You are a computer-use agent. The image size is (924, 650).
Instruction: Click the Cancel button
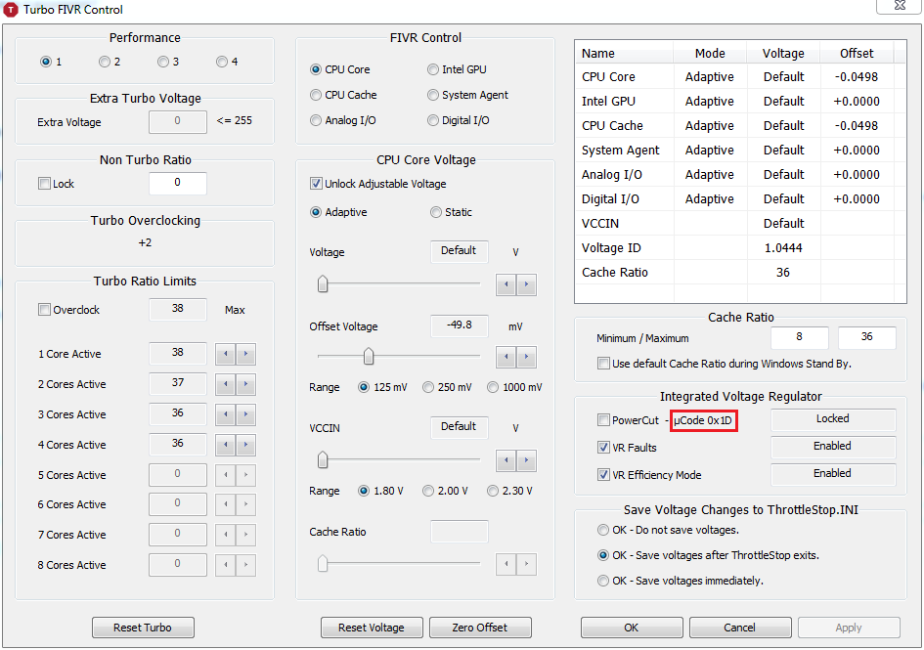[740, 628]
